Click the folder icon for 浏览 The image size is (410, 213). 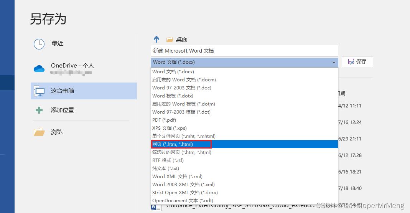coord(39,132)
